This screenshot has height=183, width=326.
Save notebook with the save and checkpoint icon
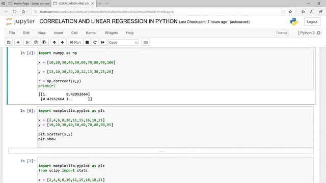tap(9, 42)
